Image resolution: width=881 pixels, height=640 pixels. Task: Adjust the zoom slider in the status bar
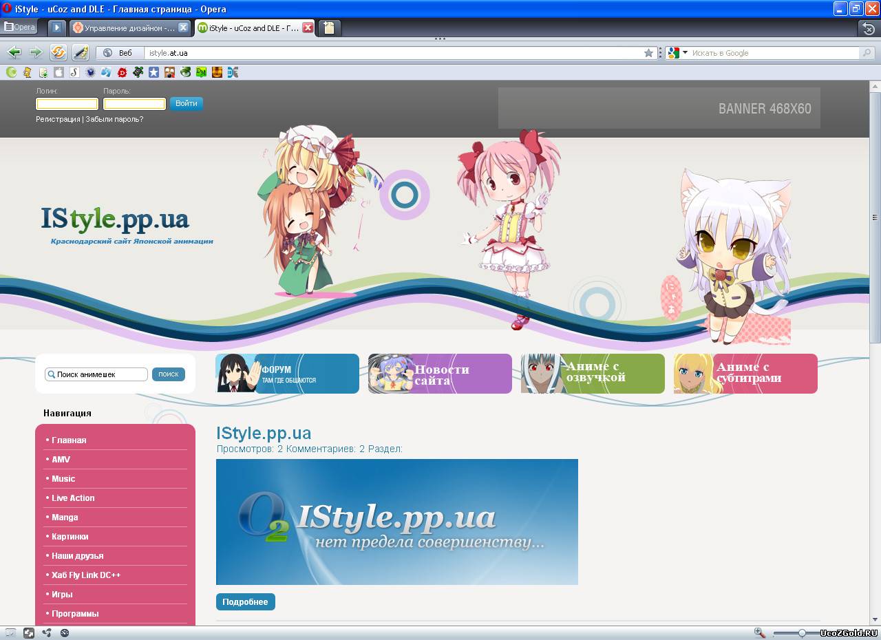pos(801,632)
